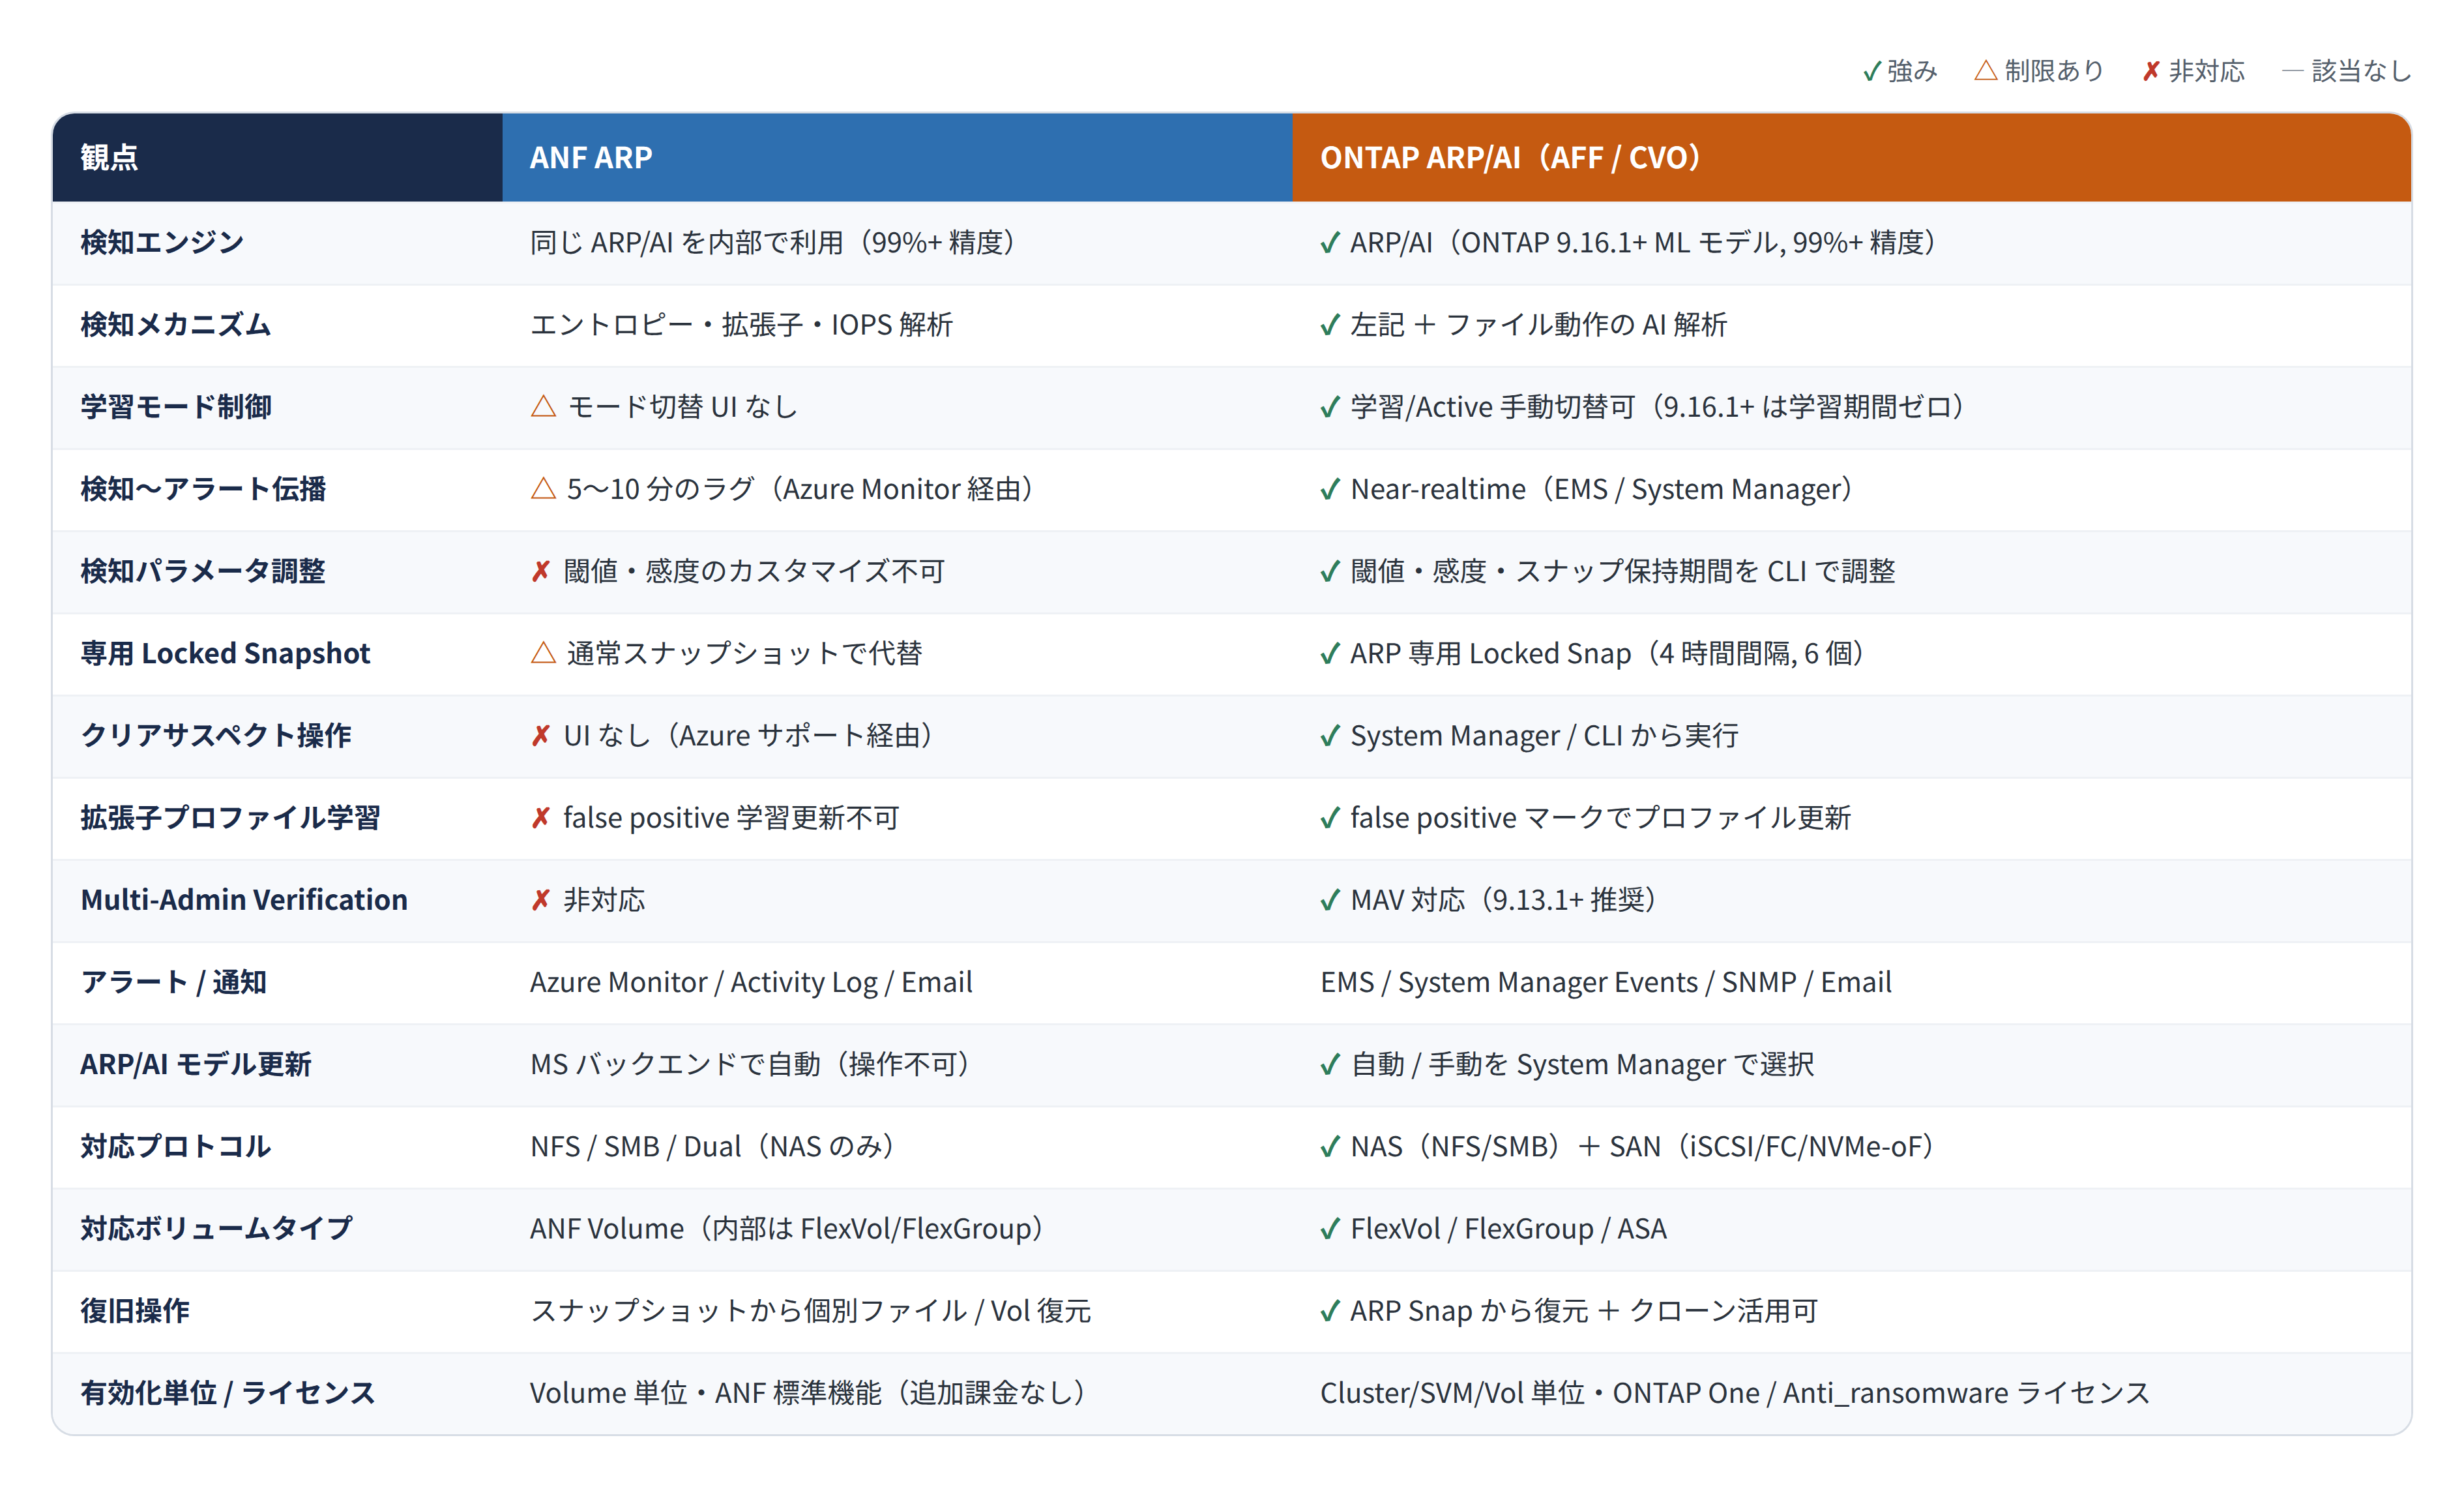Viewport: 2464px width, 1487px height.
Task: Click the red cross legend icon for 非対応
Action: point(2151,72)
